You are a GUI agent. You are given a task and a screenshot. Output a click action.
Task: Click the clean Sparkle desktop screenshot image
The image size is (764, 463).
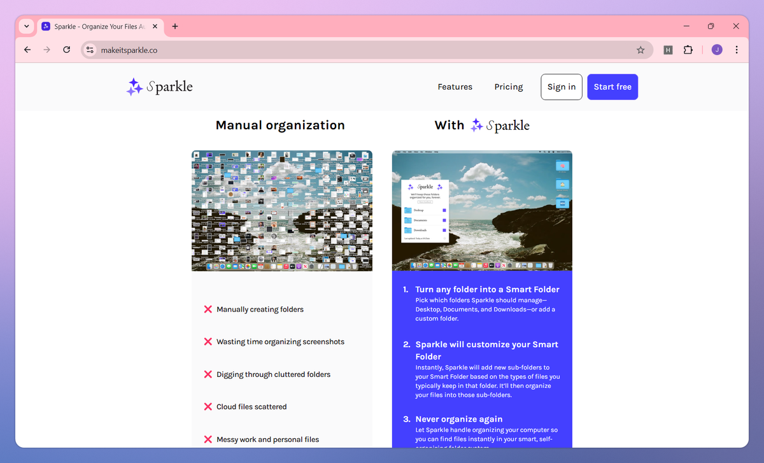[x=482, y=211]
